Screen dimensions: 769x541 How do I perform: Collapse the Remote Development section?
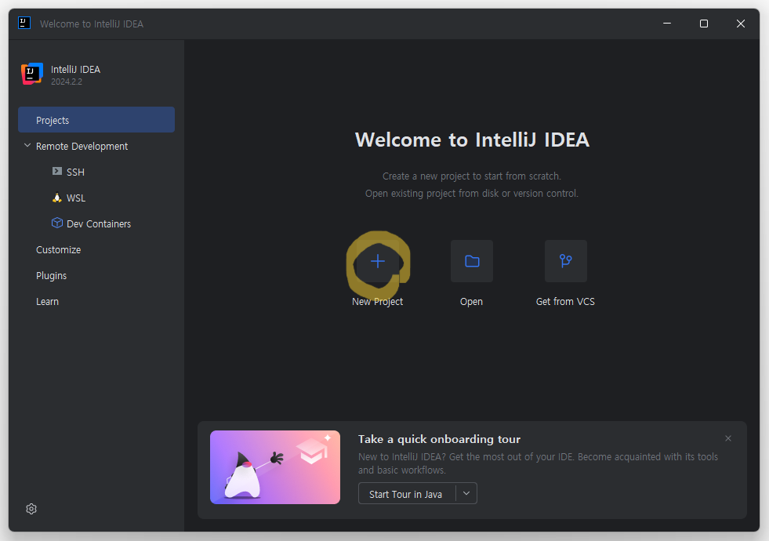click(27, 146)
